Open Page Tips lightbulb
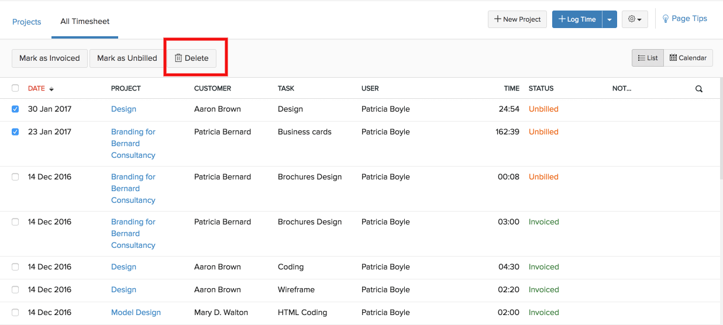This screenshot has width=723, height=325. [x=684, y=19]
